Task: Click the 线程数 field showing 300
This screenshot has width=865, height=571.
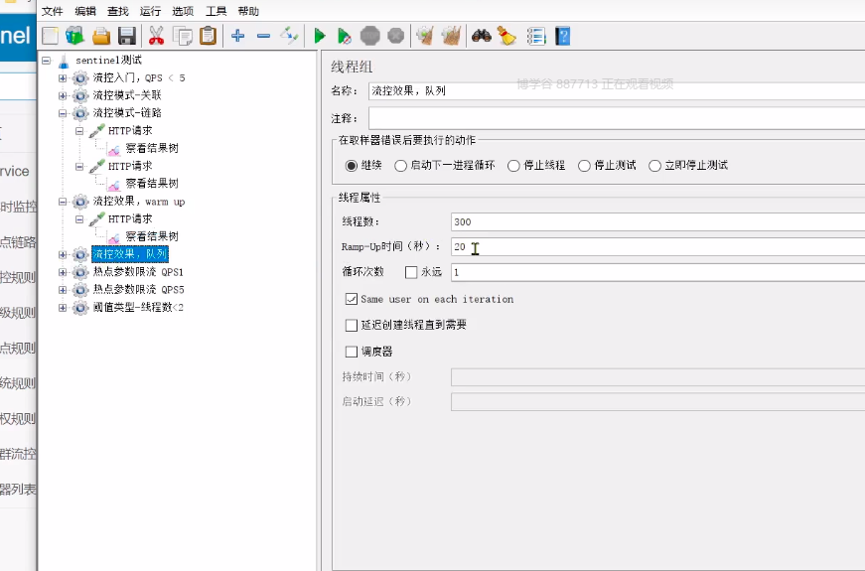Action: coord(657,221)
